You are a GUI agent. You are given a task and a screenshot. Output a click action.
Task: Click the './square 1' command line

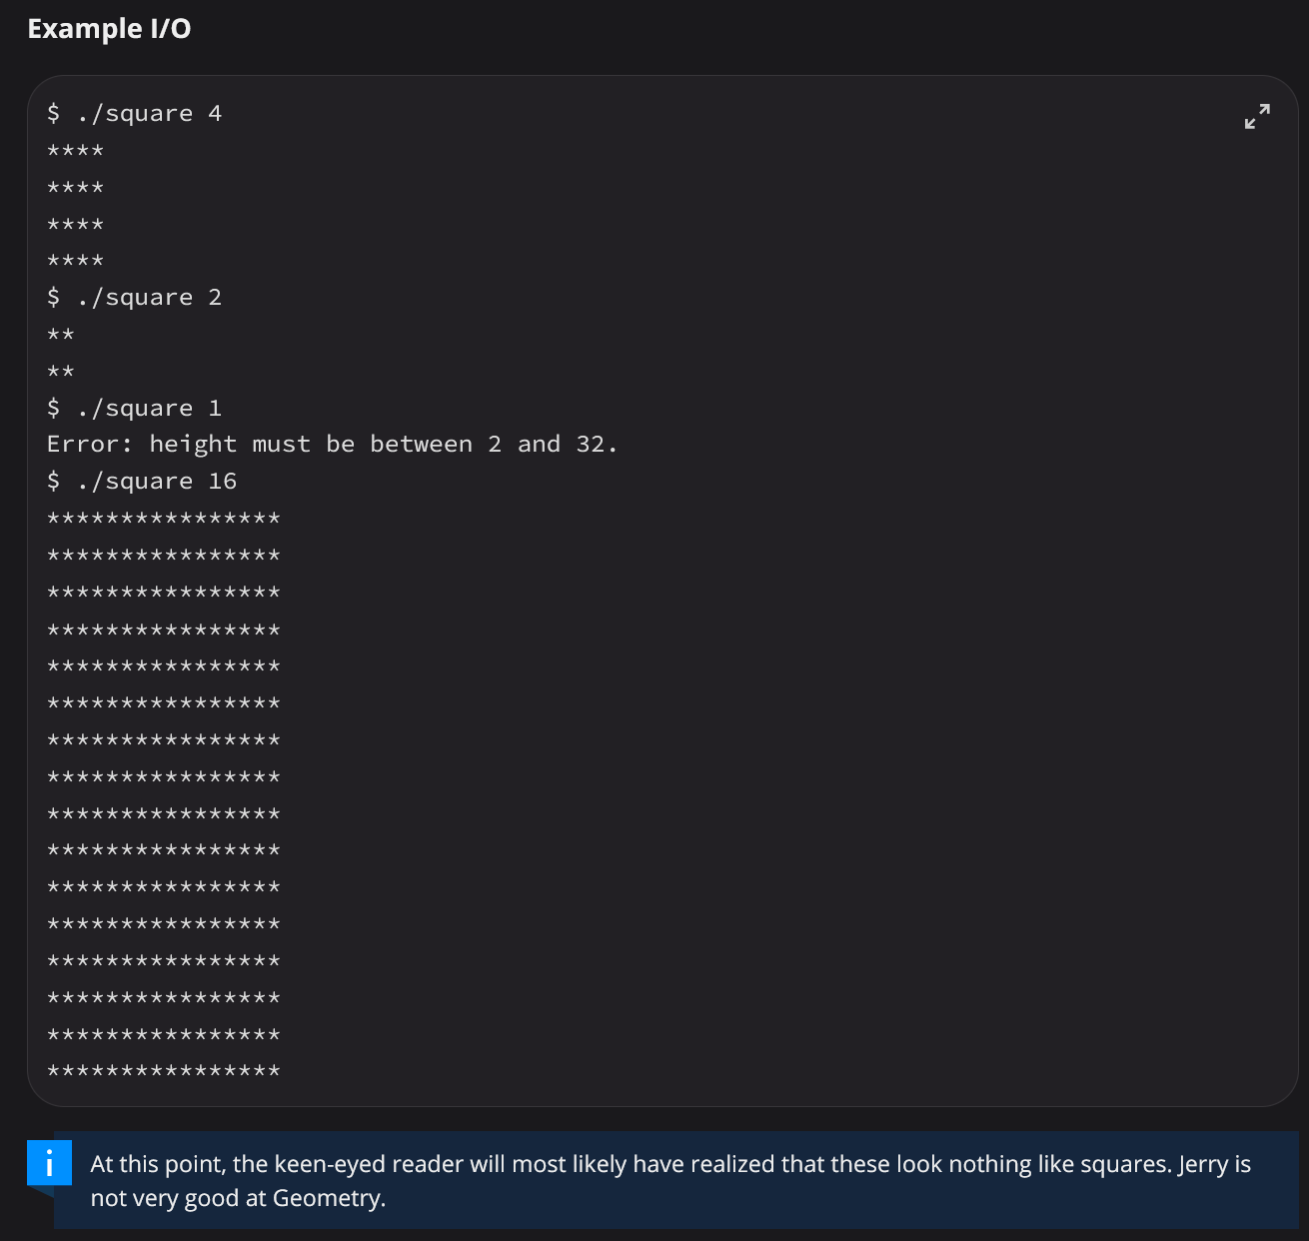click(134, 409)
